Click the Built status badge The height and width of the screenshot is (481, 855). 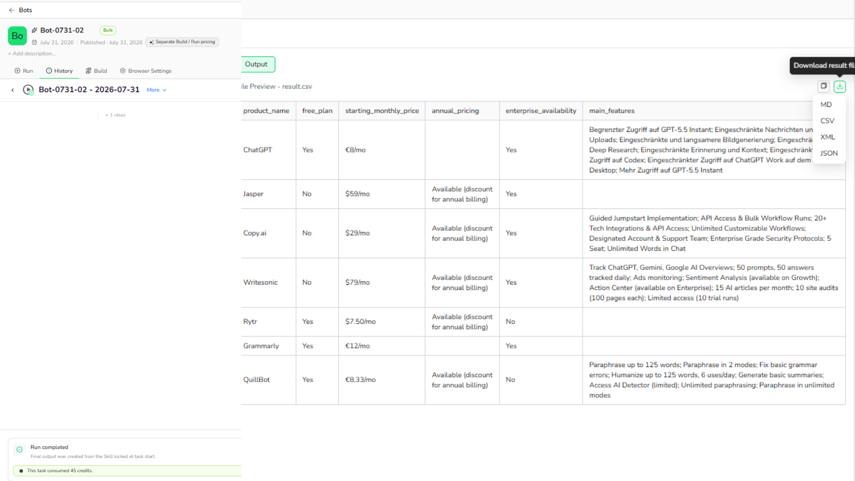pyautogui.click(x=108, y=30)
